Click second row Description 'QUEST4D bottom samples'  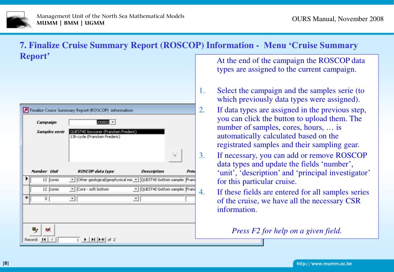(x=162, y=189)
